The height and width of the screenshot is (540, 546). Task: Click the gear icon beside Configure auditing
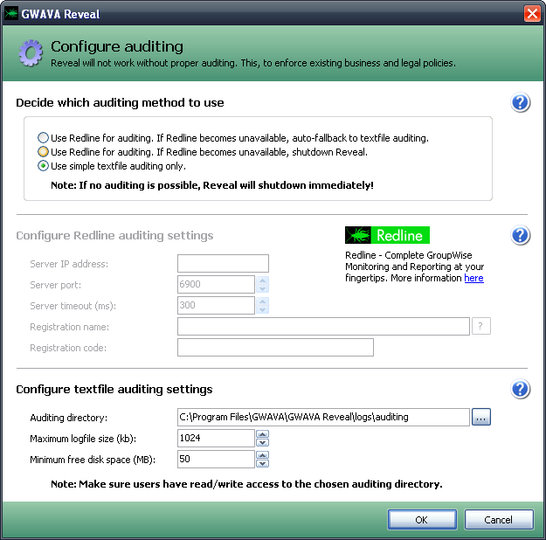31,53
